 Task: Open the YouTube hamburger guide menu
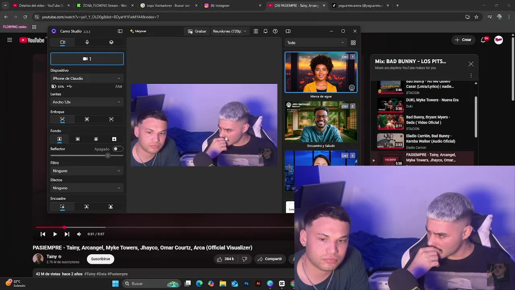[x=10, y=40]
